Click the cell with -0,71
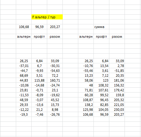 39,90
